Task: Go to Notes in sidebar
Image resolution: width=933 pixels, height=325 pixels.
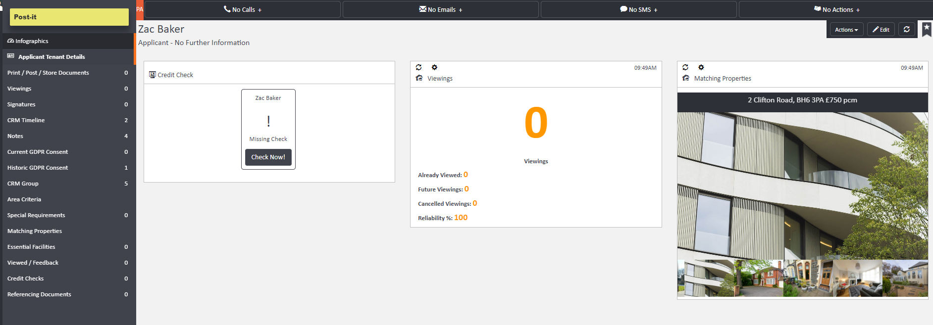Action: pos(15,136)
